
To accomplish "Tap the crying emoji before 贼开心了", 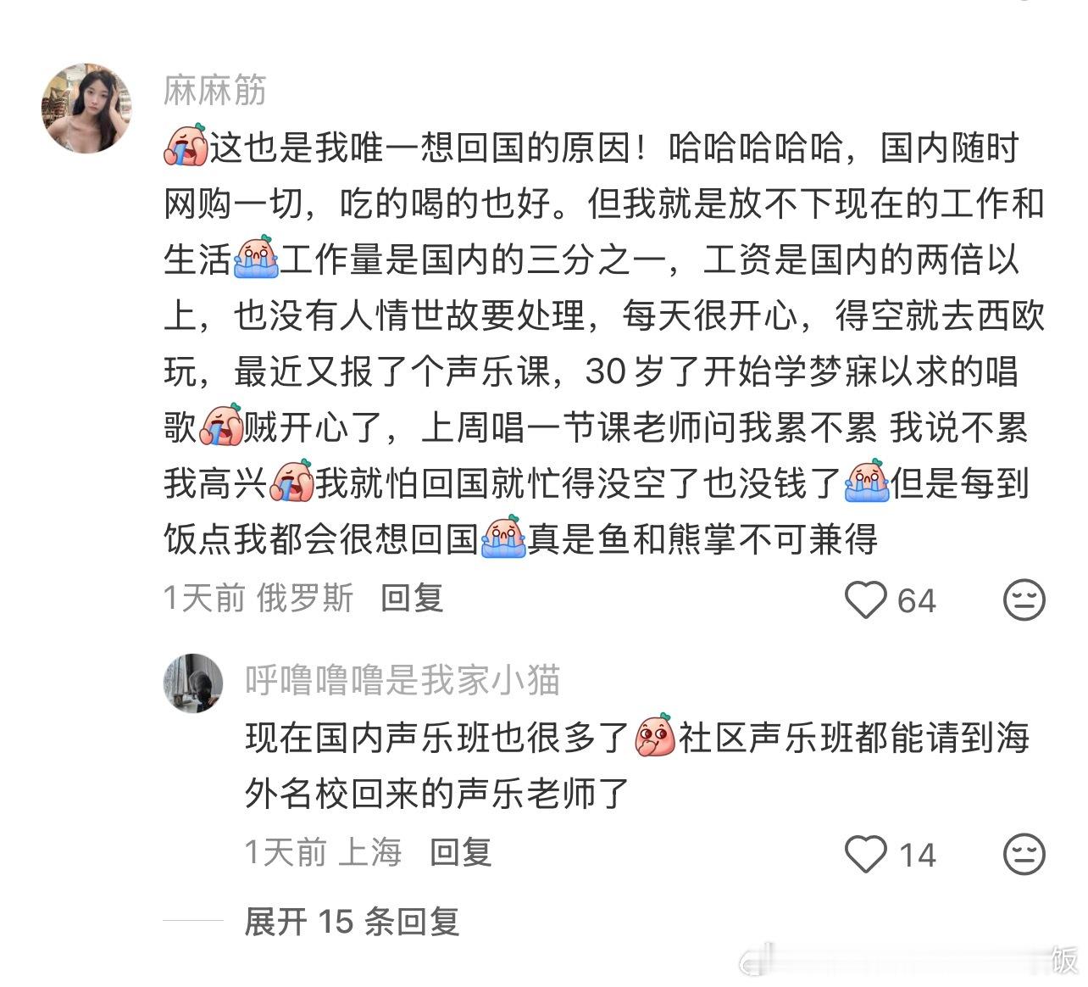I will pyautogui.click(x=220, y=426).
